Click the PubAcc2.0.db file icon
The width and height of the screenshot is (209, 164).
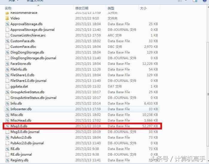pos(7,137)
